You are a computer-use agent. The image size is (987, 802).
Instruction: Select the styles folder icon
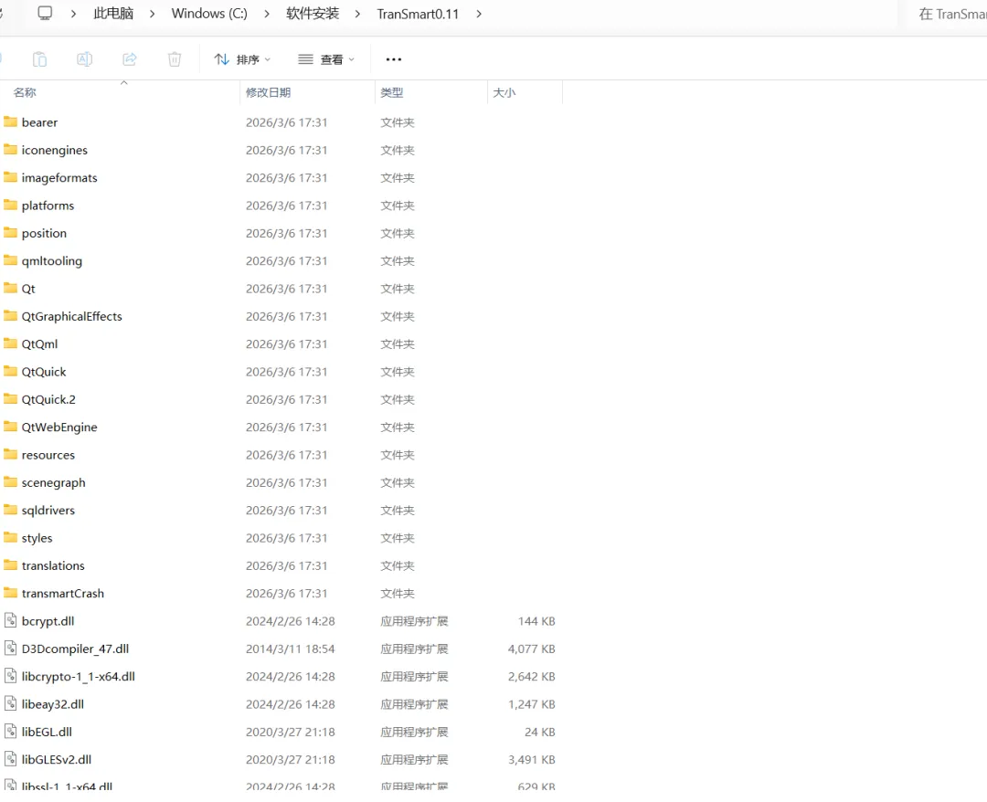10,536
